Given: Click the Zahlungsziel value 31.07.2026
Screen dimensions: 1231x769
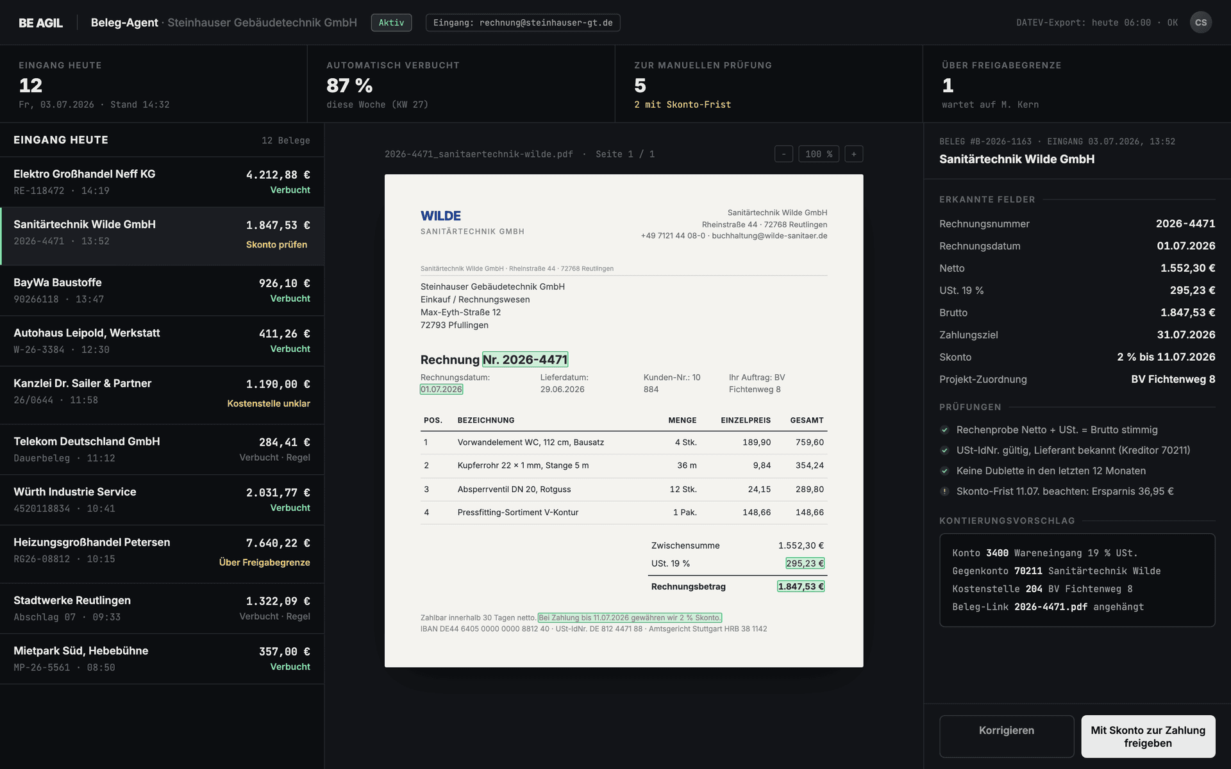Looking at the screenshot, I should [x=1185, y=335].
